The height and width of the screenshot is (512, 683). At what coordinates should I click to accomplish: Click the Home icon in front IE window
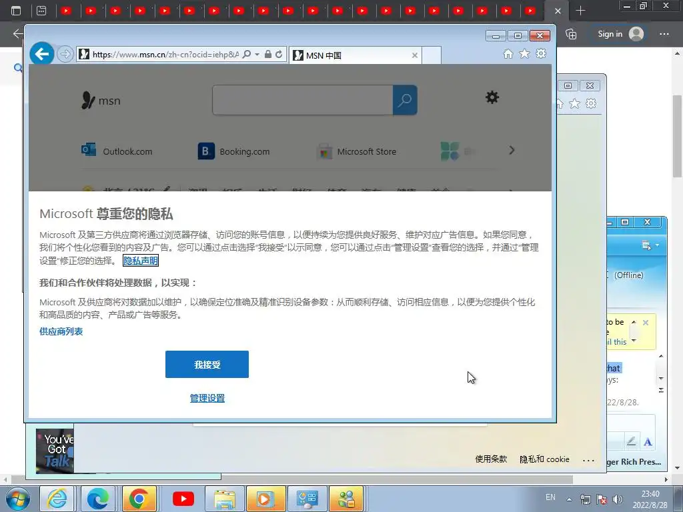[x=508, y=53]
